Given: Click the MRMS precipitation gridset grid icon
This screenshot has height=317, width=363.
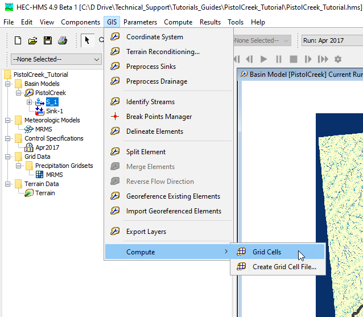Looking at the screenshot, I should click(40, 175).
